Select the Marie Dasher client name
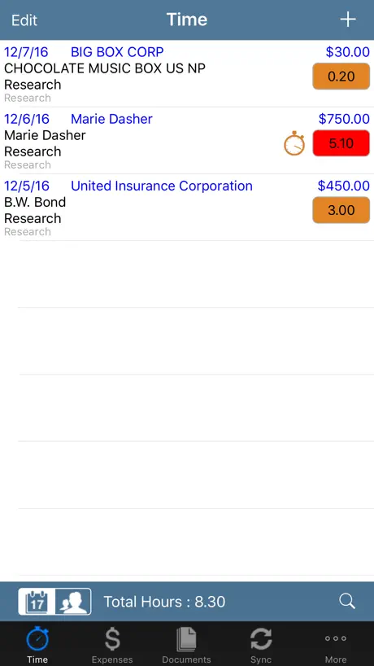This screenshot has width=374, height=666. (111, 119)
